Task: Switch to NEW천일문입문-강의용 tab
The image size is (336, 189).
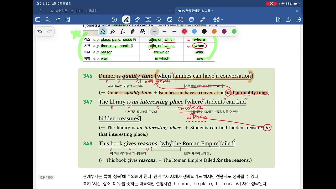Action: point(194,11)
